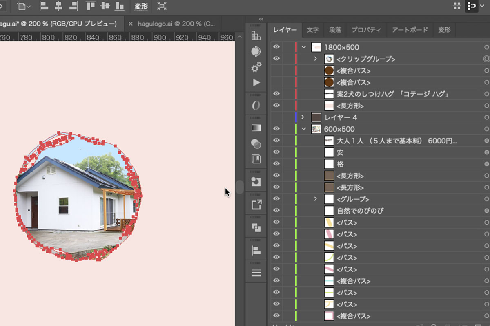Collapse the 600×500 layer
This screenshot has height=326, width=490.
(303, 129)
